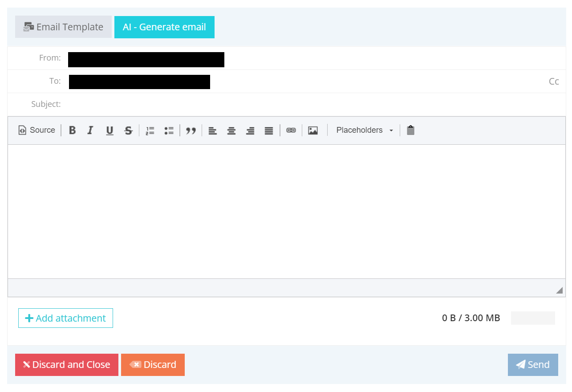
Task: Toggle underline formatting
Action: 110,130
